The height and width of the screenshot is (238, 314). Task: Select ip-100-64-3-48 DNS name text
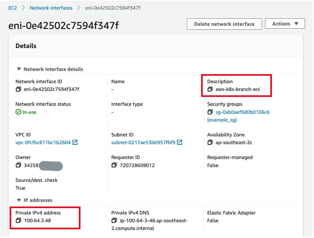(149, 224)
